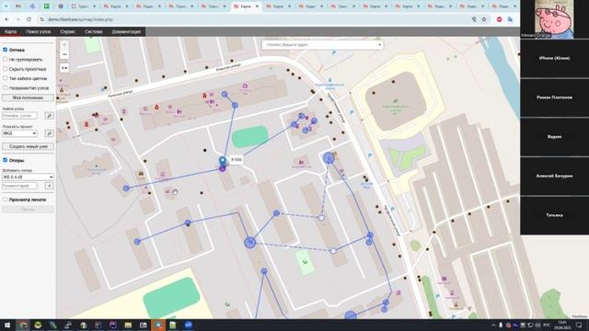This screenshot has height=331, width=589.
Task: Select iPhone (Юлия) participant tile
Action: 554,58
